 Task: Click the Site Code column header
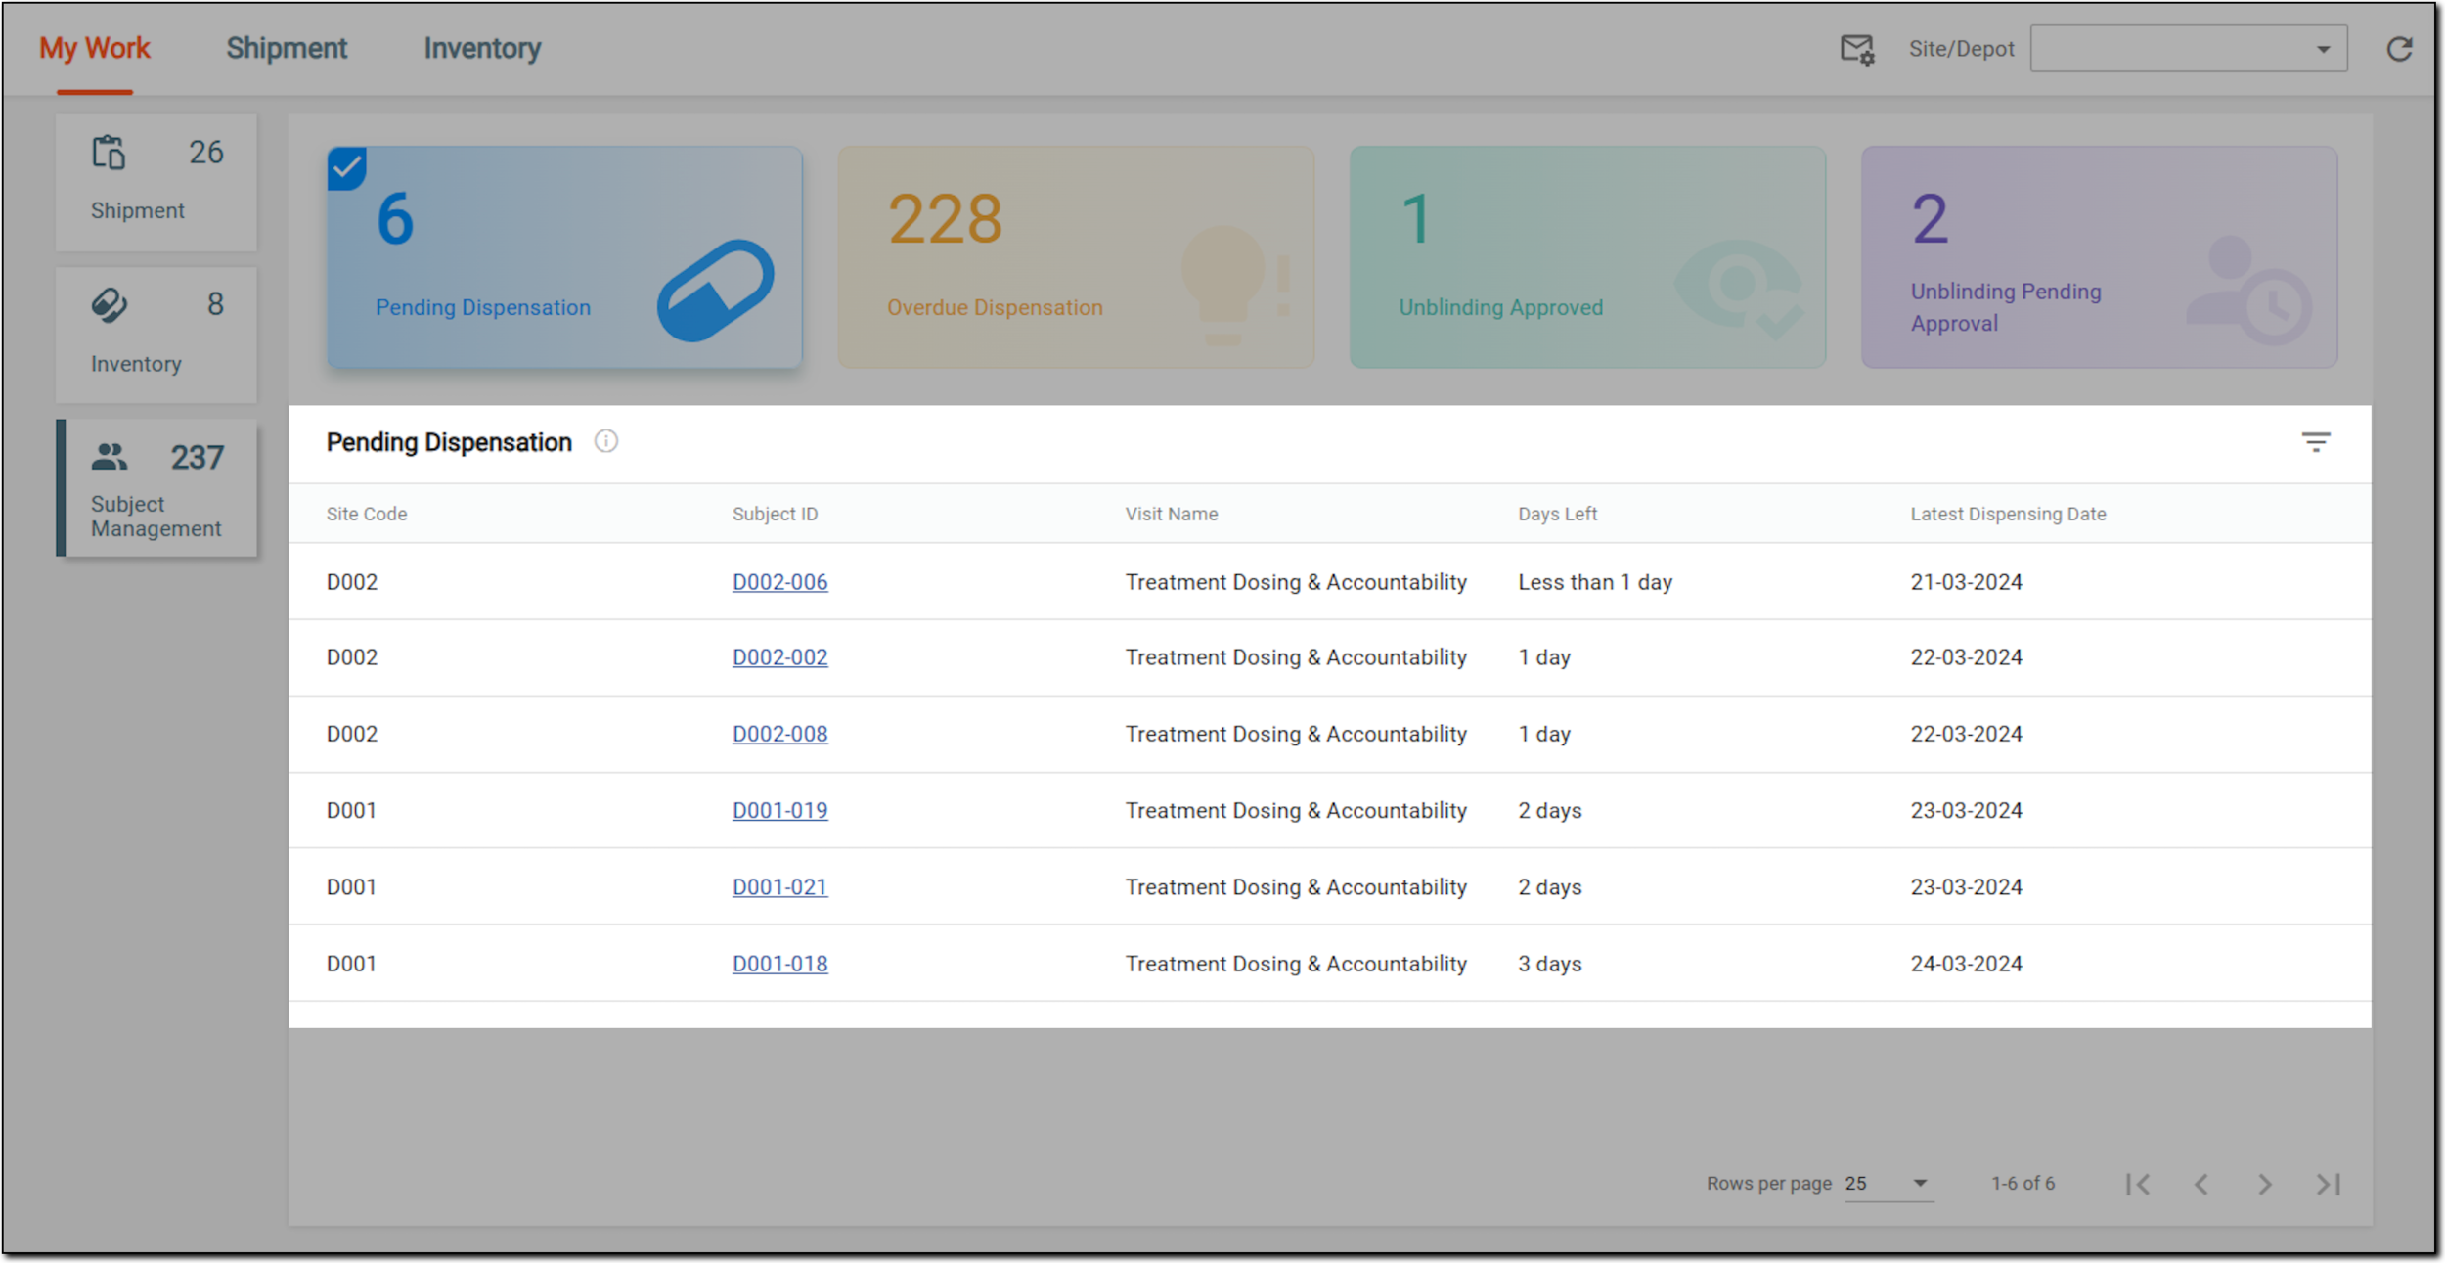tap(367, 515)
